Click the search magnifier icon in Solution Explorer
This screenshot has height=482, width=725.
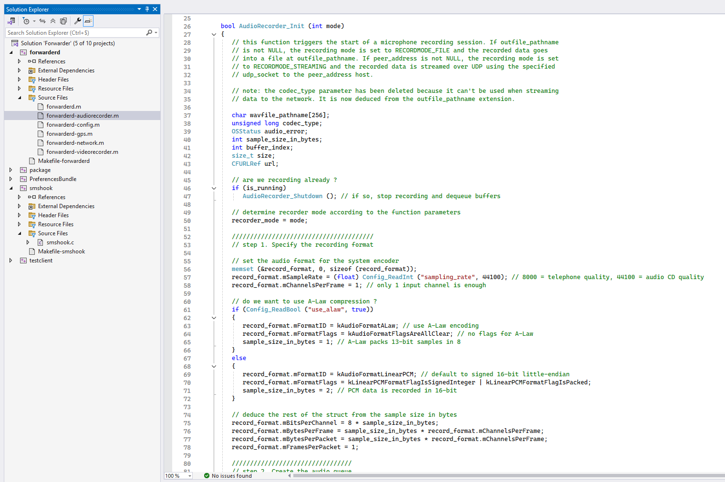pos(149,33)
